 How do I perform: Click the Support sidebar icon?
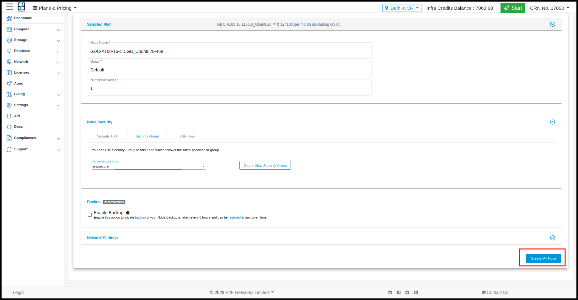coord(9,149)
